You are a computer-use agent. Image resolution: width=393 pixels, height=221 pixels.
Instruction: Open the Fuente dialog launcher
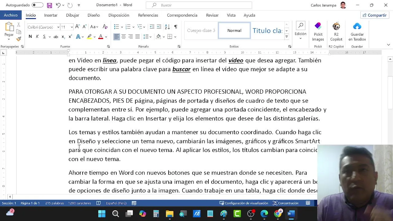tap(108, 46)
